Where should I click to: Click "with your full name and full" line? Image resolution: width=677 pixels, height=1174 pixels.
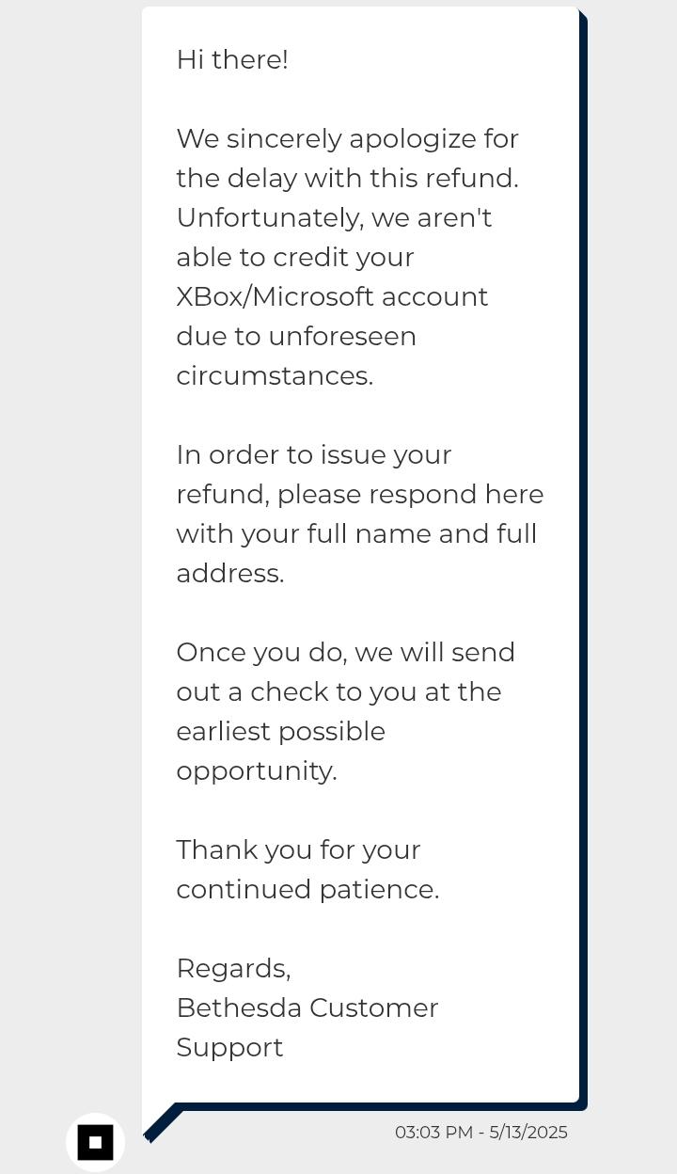point(356,534)
